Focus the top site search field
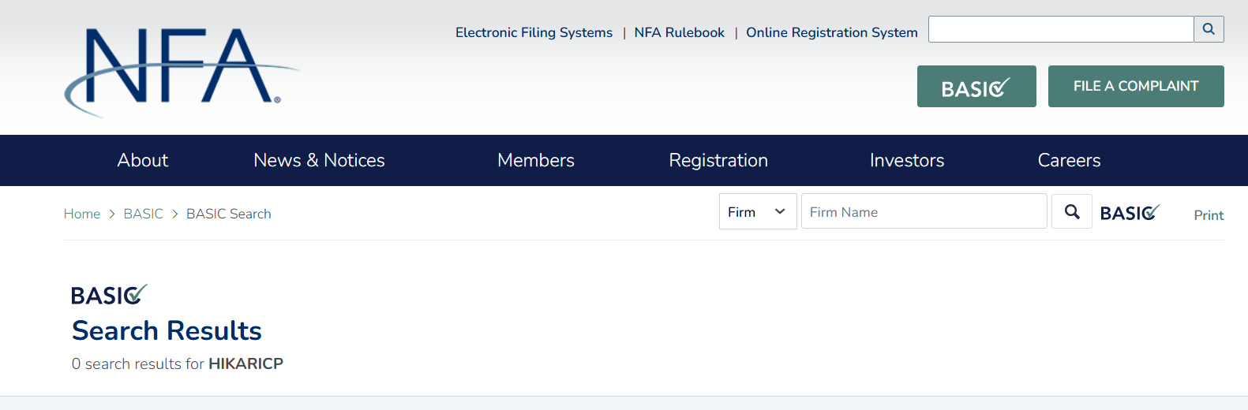1248x410 pixels. pos(1061,29)
